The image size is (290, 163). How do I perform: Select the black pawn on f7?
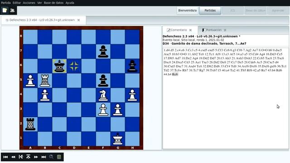103,51
